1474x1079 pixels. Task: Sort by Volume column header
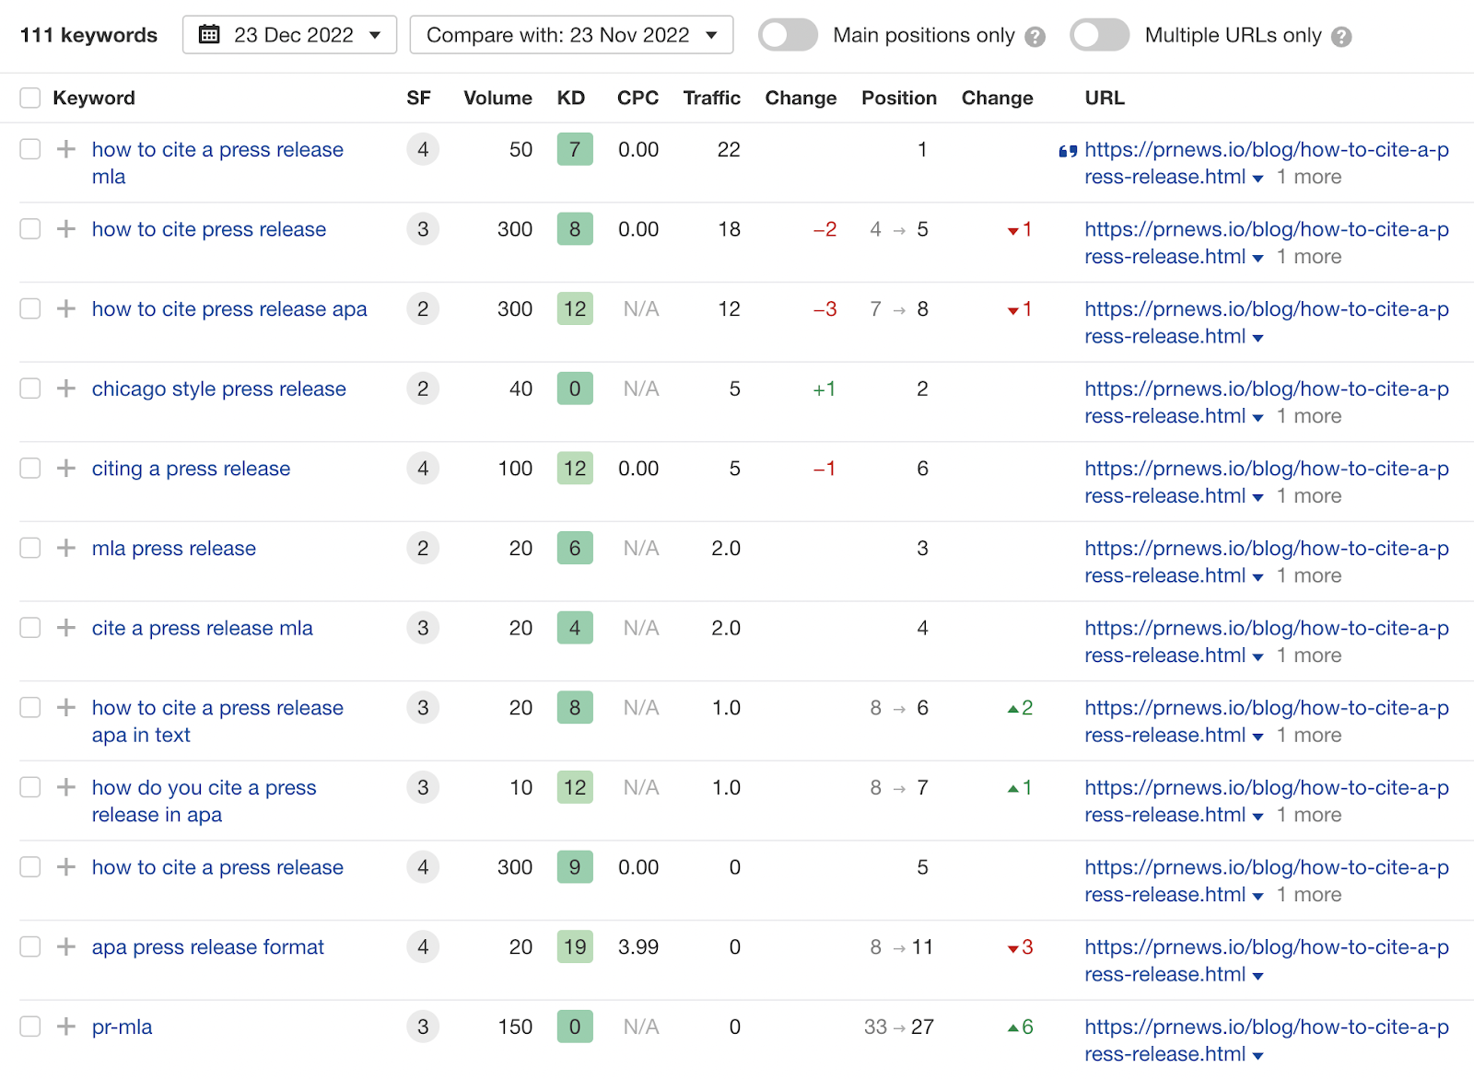tap(497, 98)
